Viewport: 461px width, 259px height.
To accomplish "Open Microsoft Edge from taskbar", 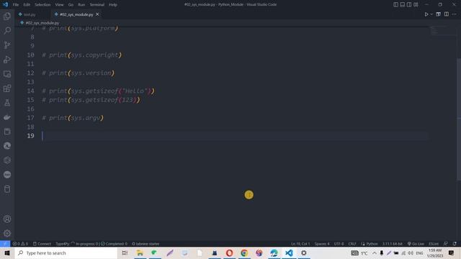I will point(274,253).
